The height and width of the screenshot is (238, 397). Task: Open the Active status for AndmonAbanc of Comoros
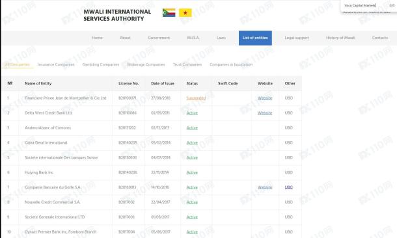tap(192, 127)
